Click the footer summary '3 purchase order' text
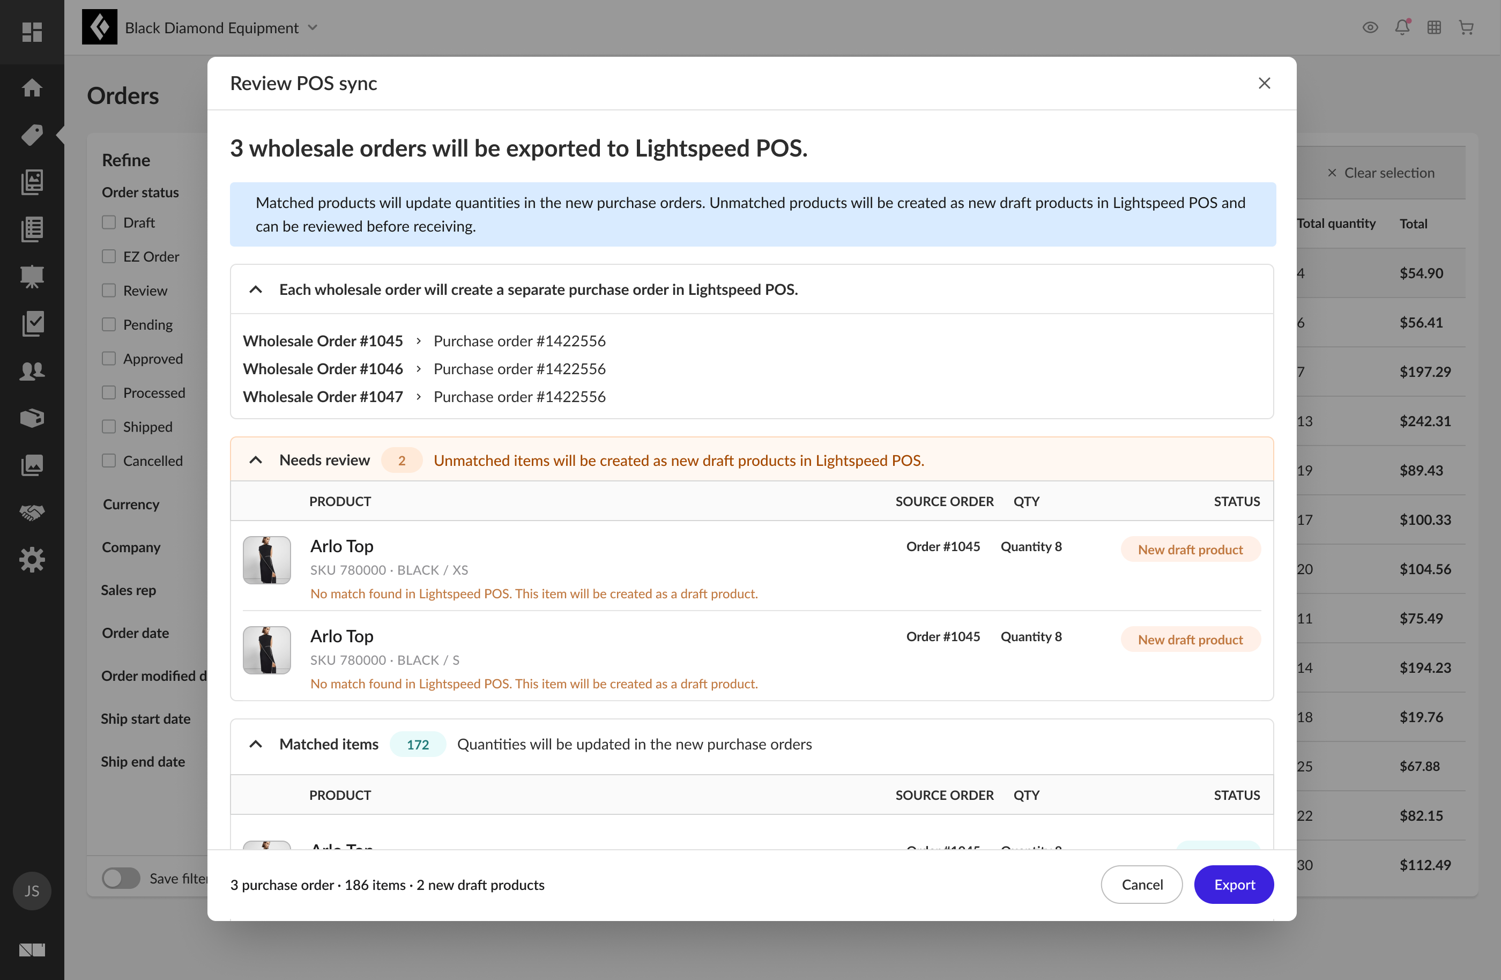The height and width of the screenshot is (980, 1501). click(x=282, y=885)
